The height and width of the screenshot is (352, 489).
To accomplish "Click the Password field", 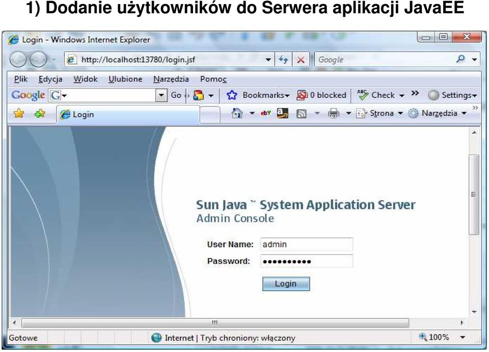I will [307, 261].
